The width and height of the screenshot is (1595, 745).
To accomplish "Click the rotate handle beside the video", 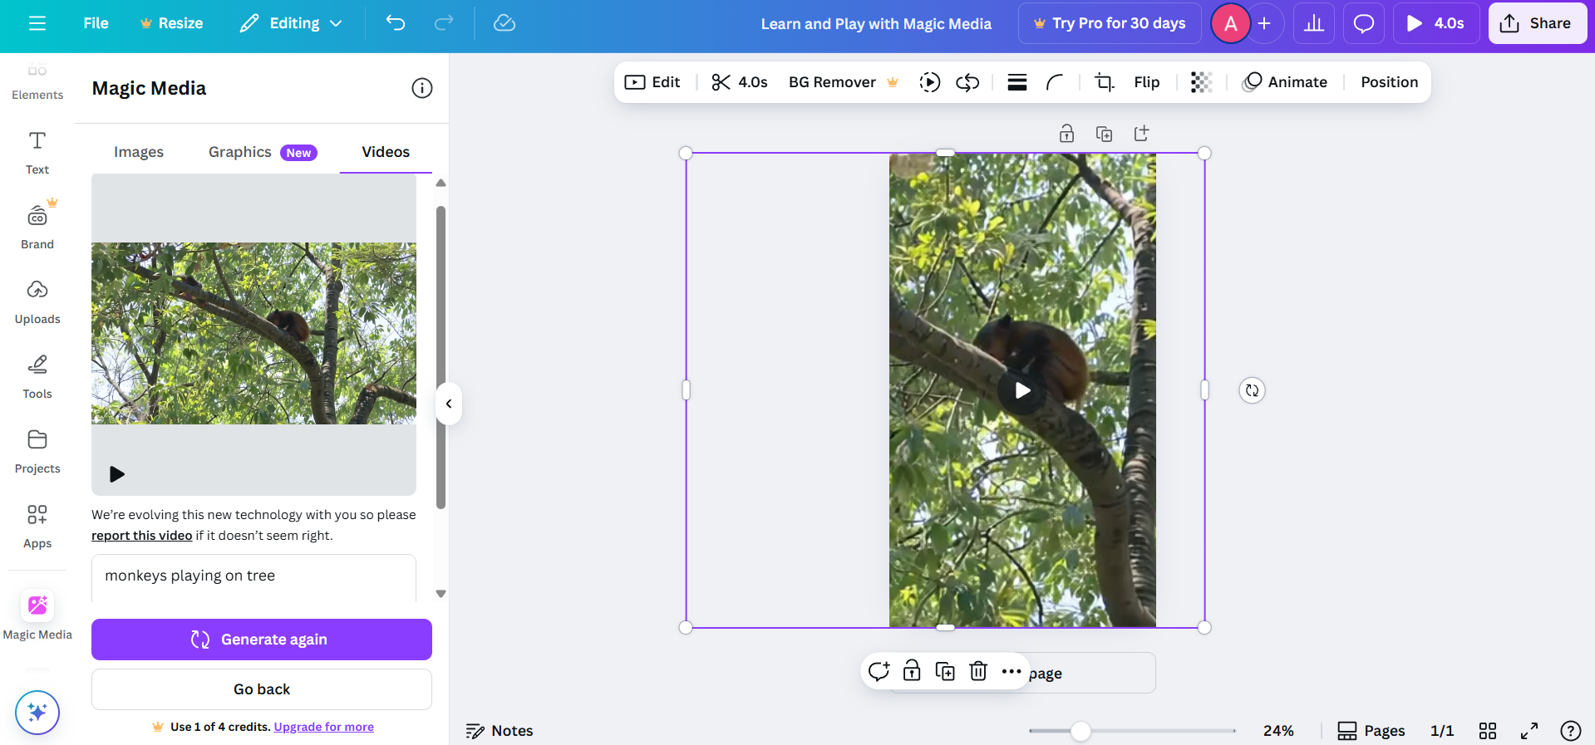I will pyautogui.click(x=1252, y=390).
